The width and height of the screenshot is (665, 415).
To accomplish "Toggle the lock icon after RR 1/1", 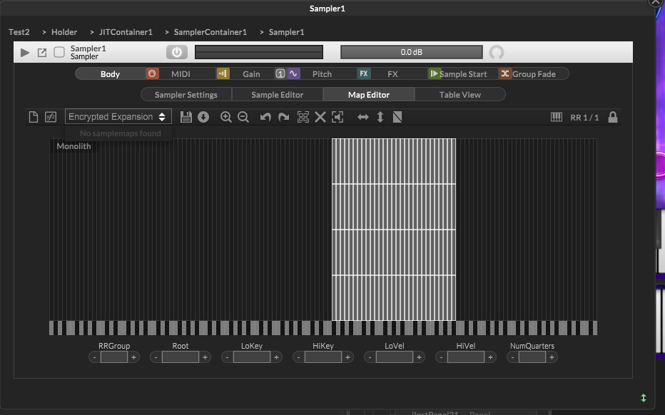I will click(x=613, y=117).
